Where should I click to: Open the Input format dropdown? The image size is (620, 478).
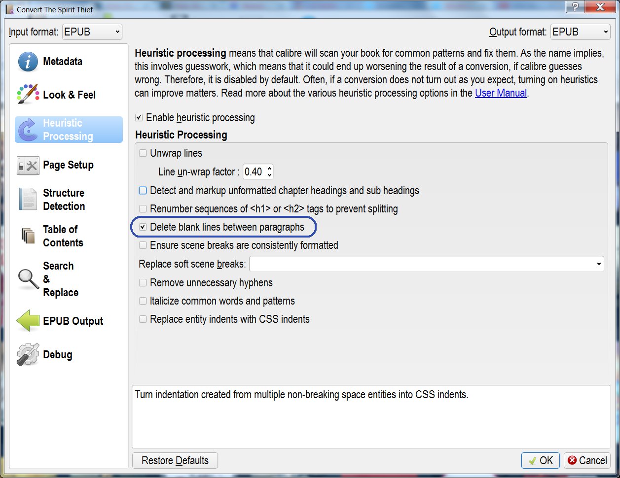[x=92, y=32]
